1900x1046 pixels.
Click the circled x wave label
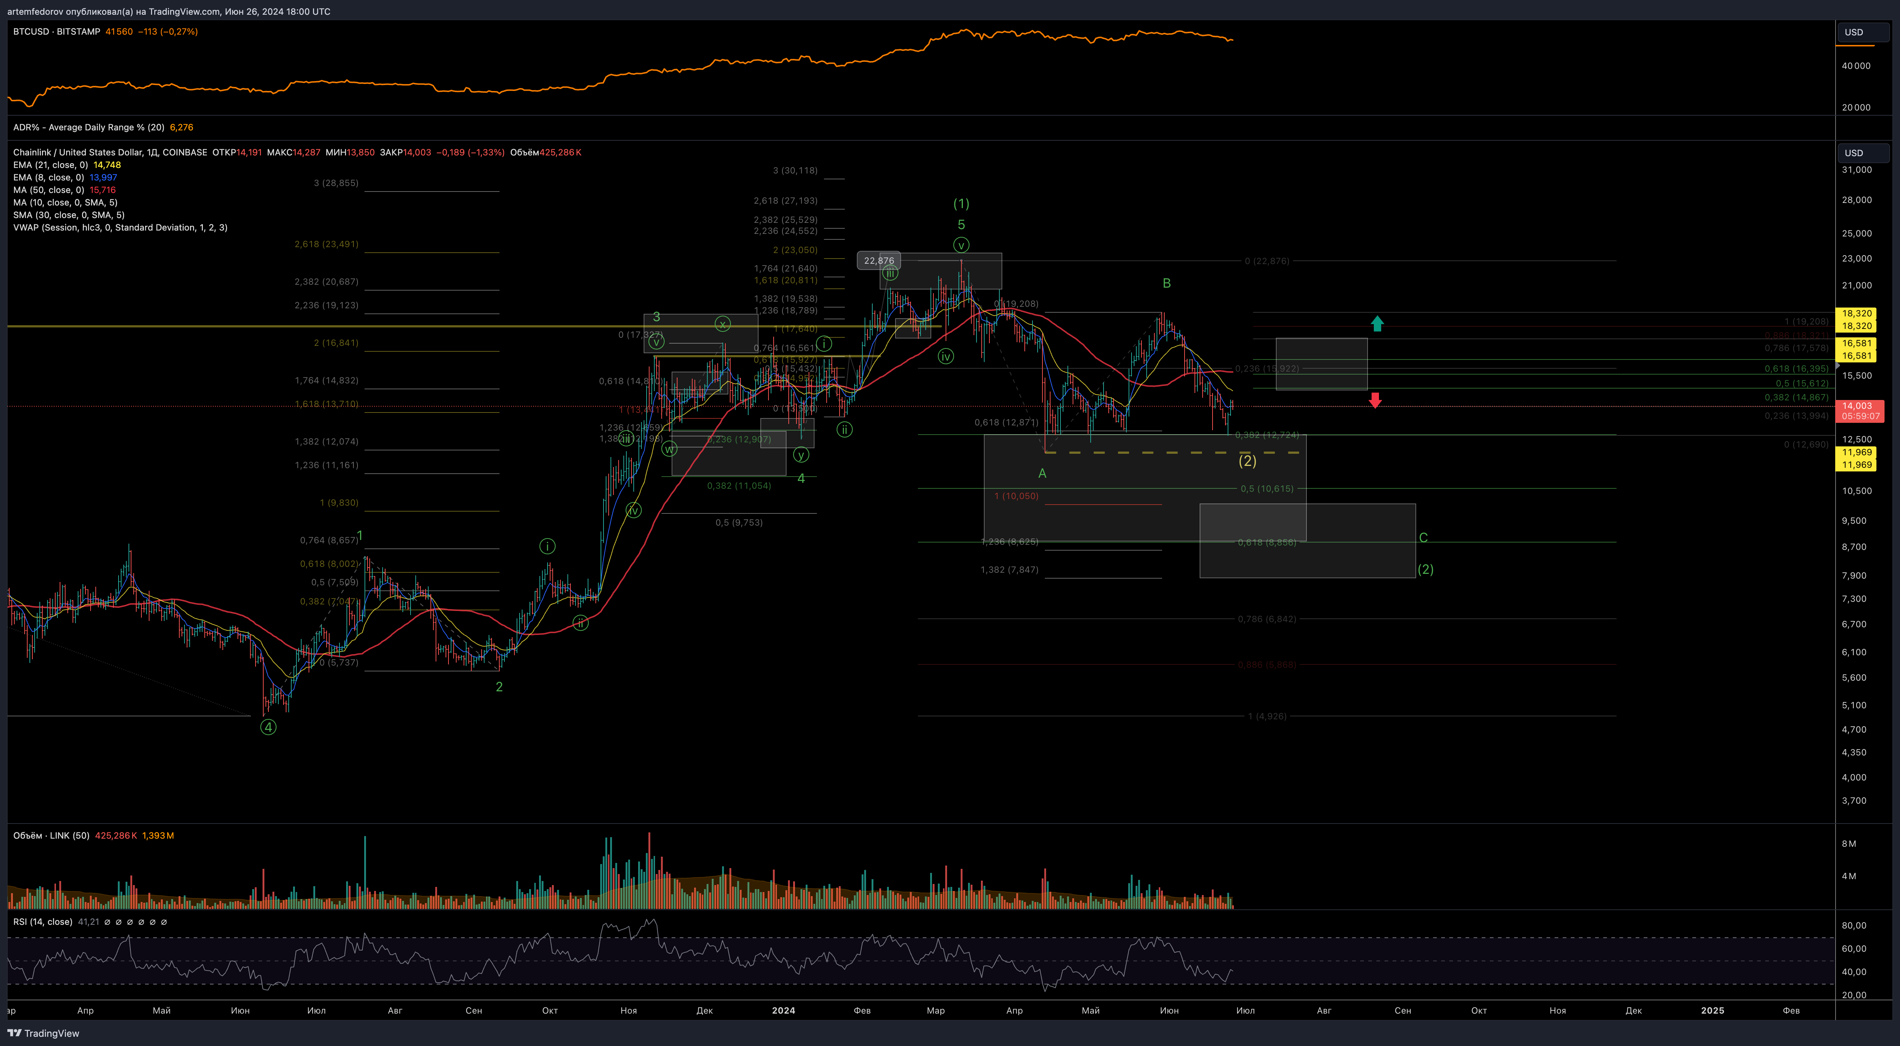tap(723, 323)
